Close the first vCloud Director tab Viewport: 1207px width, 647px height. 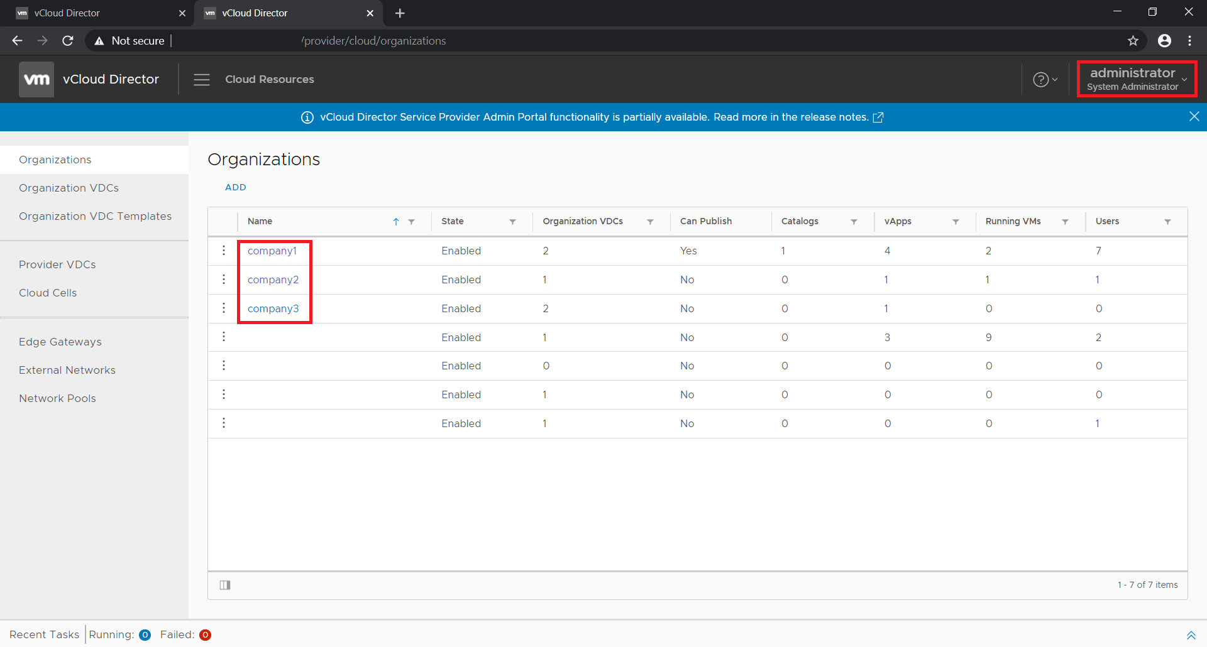[182, 13]
